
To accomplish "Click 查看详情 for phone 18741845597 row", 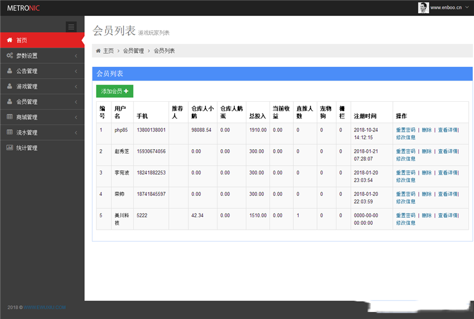I will (x=448, y=194).
